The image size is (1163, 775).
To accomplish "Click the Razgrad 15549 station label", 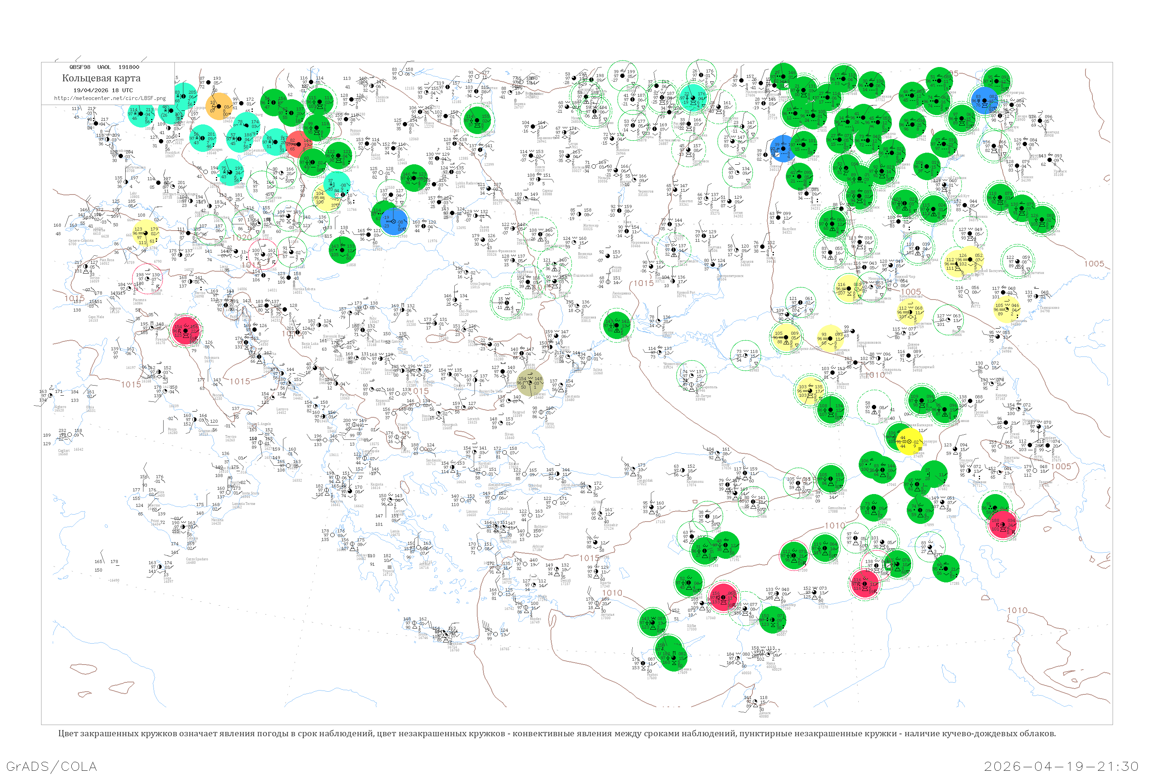I will click(x=519, y=414).
